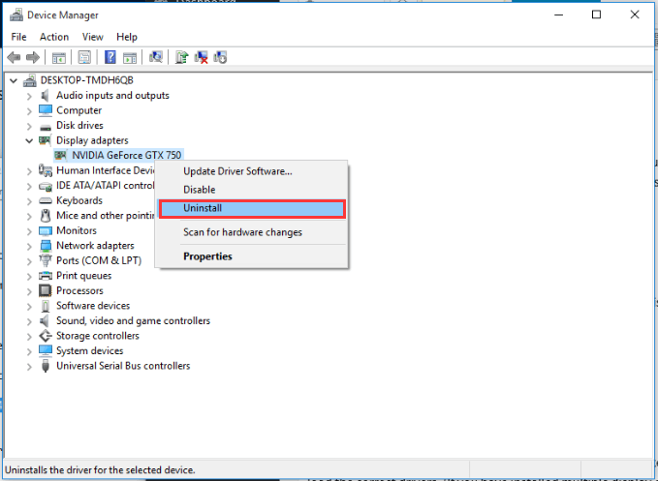
Task: Expand the Network adapters category
Action: coord(29,246)
